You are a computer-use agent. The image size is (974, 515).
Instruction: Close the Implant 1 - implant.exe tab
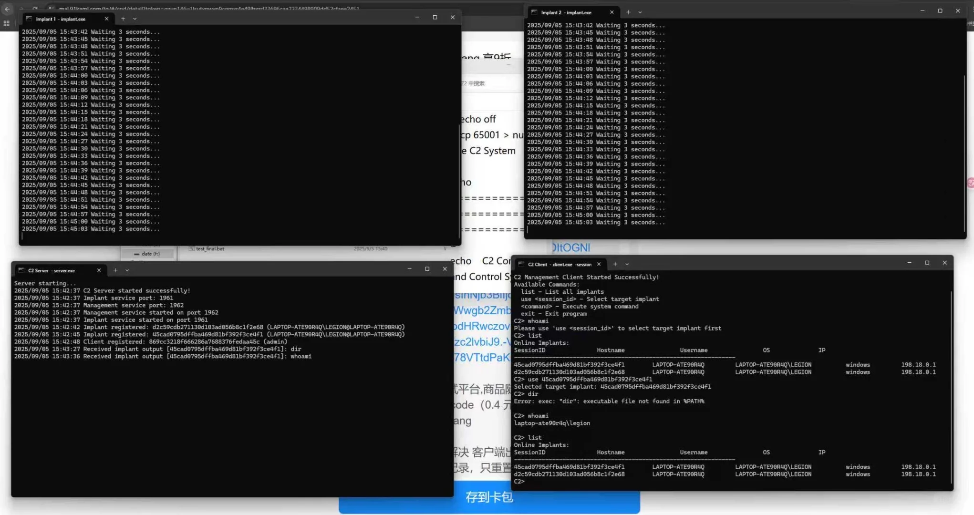106,19
